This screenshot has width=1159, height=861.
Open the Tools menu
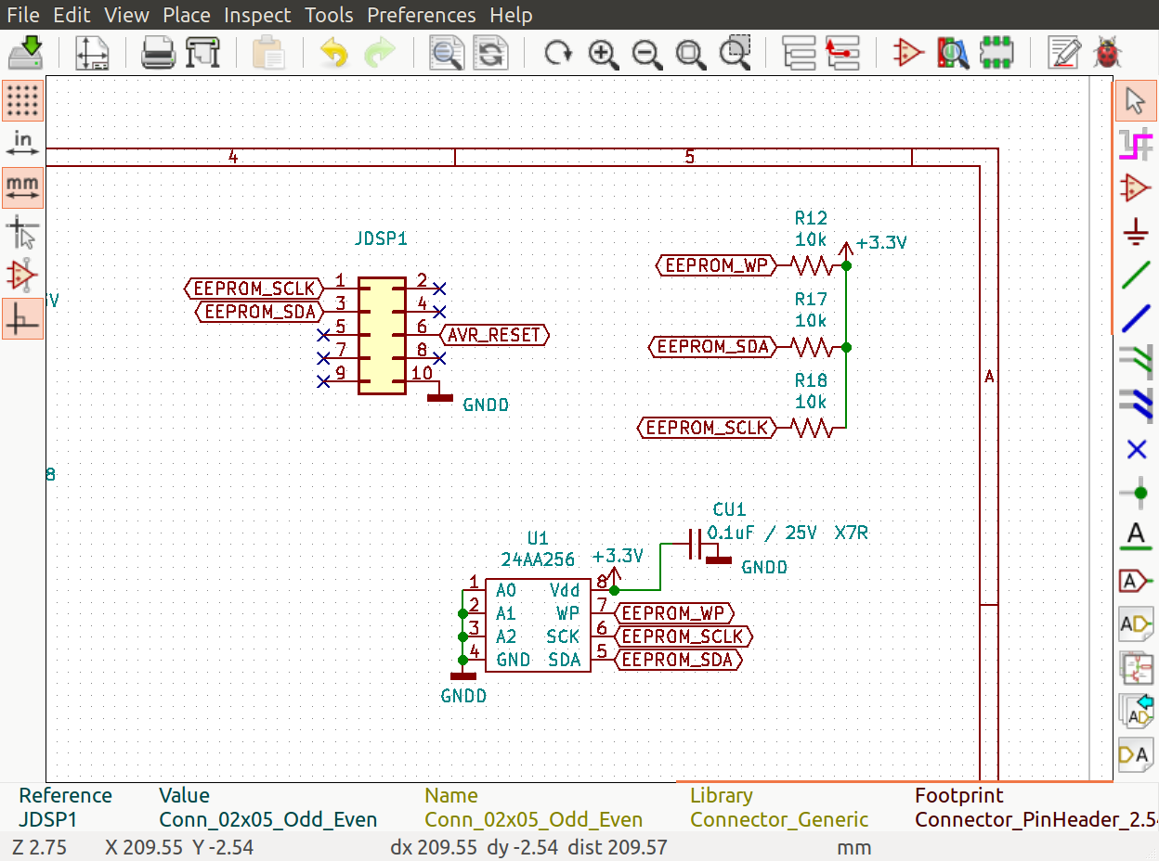point(329,15)
